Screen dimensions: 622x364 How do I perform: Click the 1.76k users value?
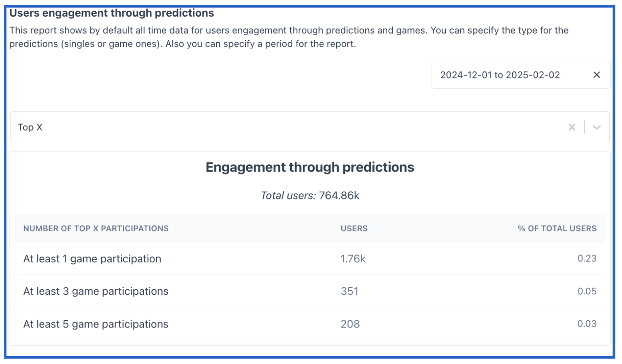coord(353,259)
